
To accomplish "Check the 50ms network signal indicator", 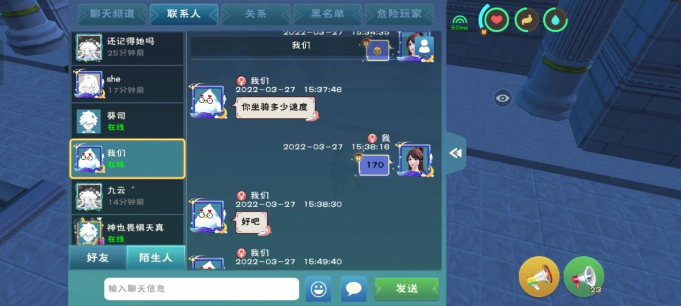I will (460, 22).
